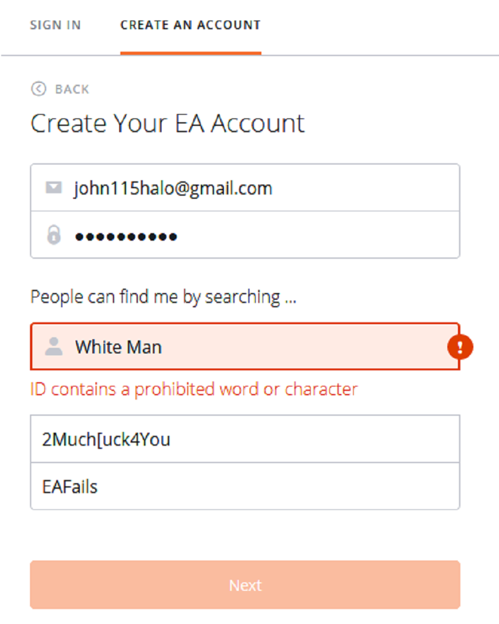The height and width of the screenshot is (624, 499).
Task: Click empty space right of password dots
Action: 319,235
